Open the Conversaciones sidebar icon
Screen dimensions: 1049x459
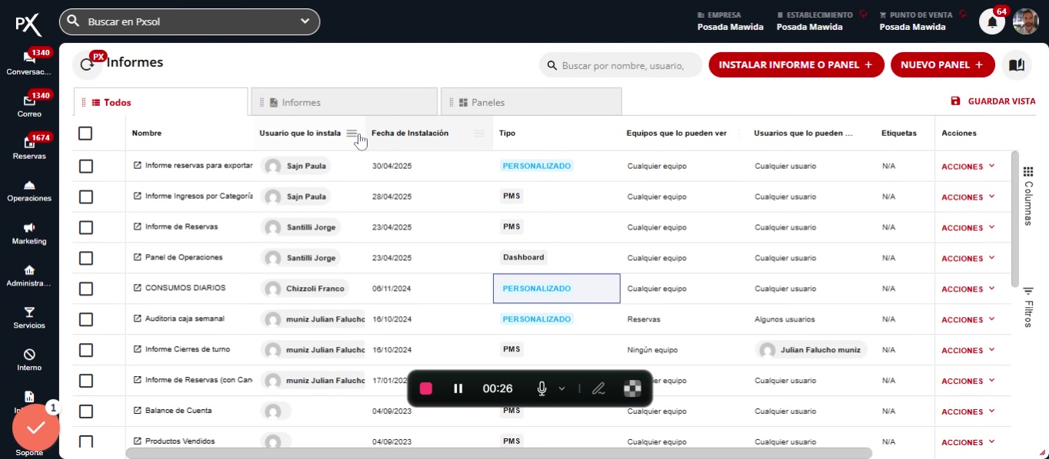29,60
